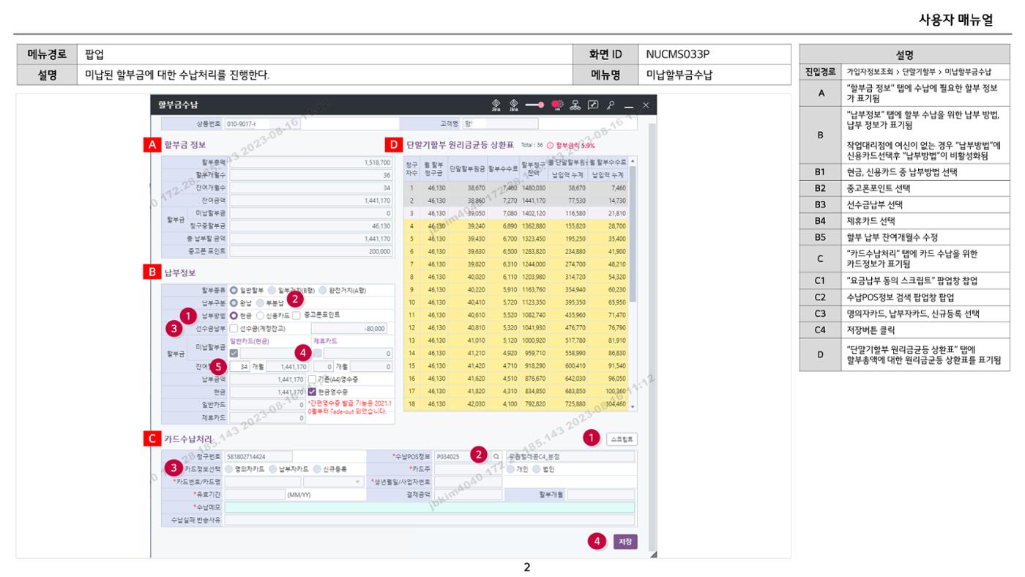Select the 완전거치(A형) radio button

323,290
